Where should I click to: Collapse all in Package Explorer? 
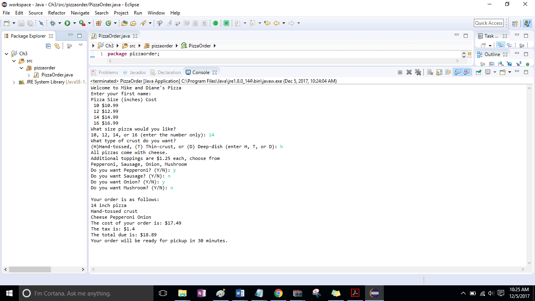(x=49, y=46)
